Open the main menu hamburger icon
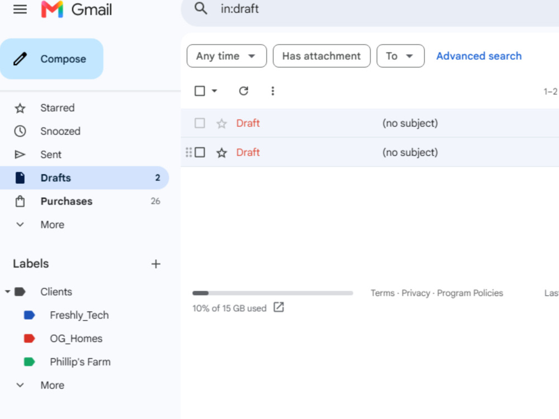The width and height of the screenshot is (559, 419). tap(20, 9)
